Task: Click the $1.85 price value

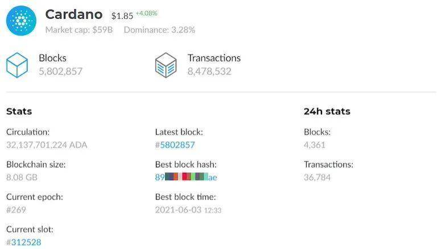Action: (122, 16)
